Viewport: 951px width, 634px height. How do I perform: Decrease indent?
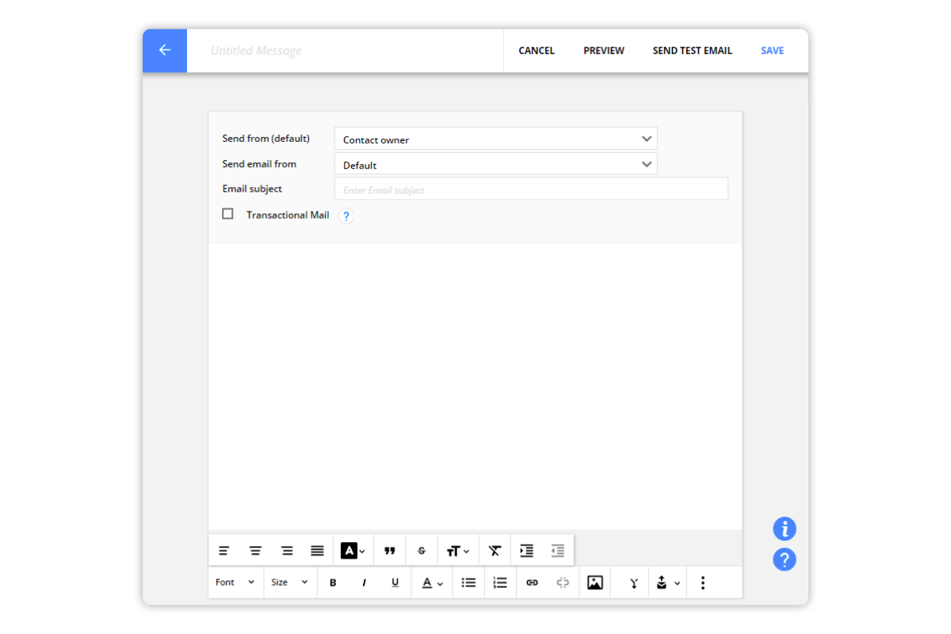click(x=558, y=551)
